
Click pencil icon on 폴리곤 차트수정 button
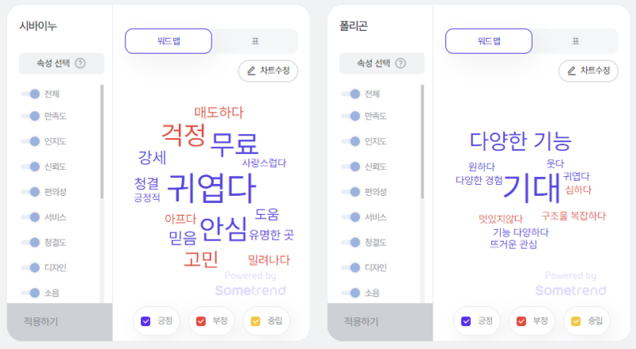(x=572, y=71)
